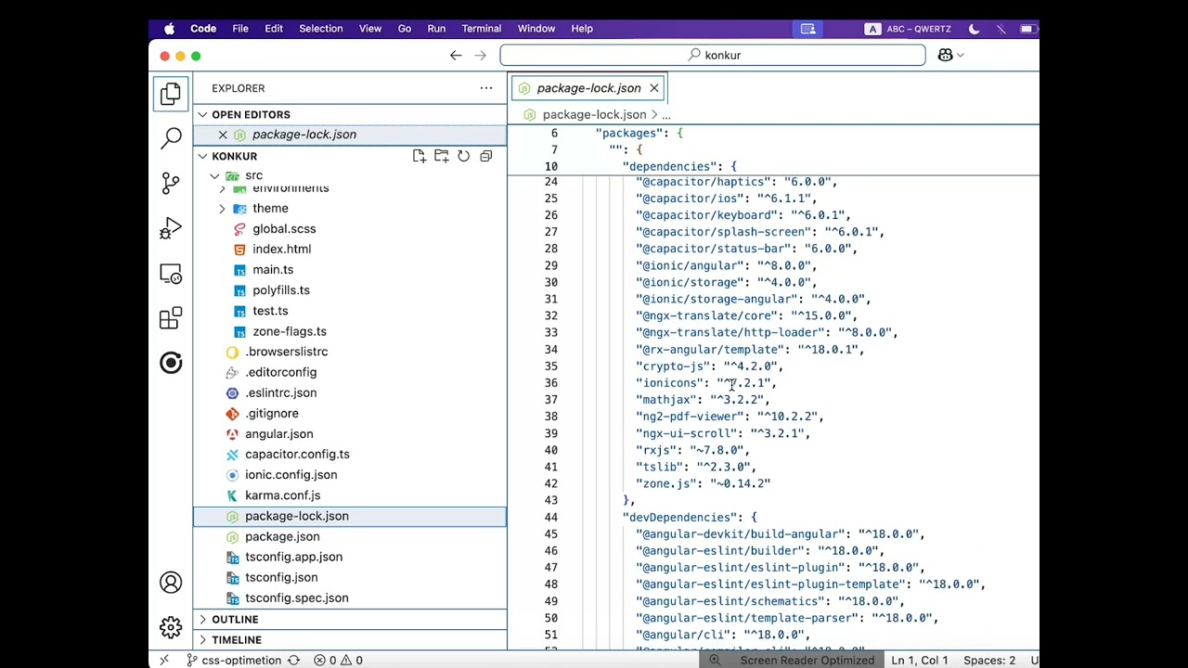Open package.json in the tree
The height and width of the screenshot is (668, 1188).
click(x=282, y=536)
